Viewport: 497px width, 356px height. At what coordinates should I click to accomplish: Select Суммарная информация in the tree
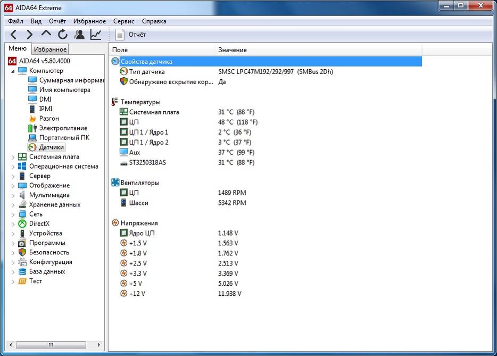click(x=71, y=80)
